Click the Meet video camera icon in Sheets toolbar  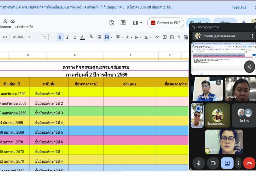[x=135, y=23]
